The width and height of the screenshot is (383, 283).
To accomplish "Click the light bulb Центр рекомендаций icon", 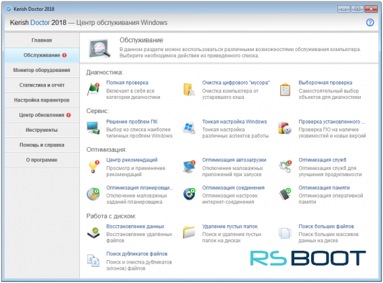I will [93, 167].
